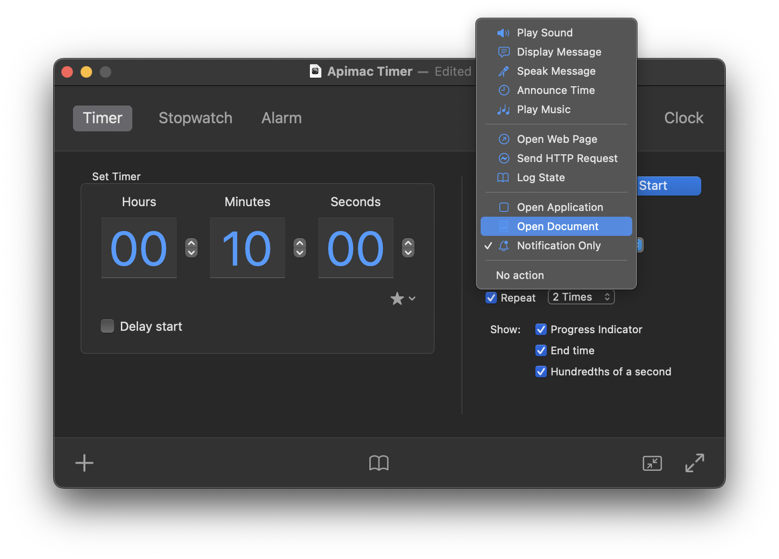Uncheck the Repeat checkbox
The height and width of the screenshot is (559, 779).
click(491, 298)
